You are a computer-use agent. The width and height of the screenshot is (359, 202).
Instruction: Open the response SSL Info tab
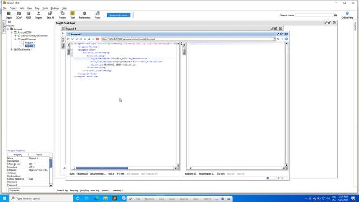[x=220, y=173]
